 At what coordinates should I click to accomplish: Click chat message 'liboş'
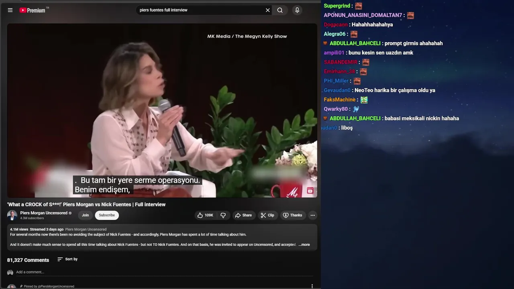(347, 128)
